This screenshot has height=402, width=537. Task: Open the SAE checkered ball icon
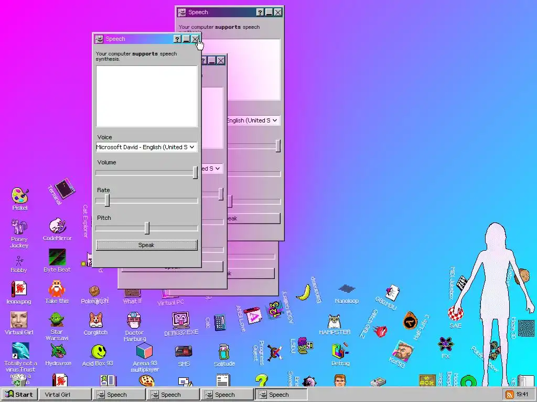tap(456, 314)
